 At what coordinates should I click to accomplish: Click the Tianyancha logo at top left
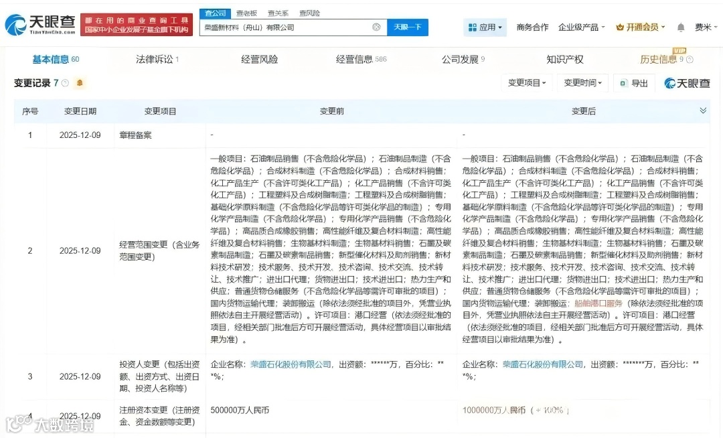[40, 24]
